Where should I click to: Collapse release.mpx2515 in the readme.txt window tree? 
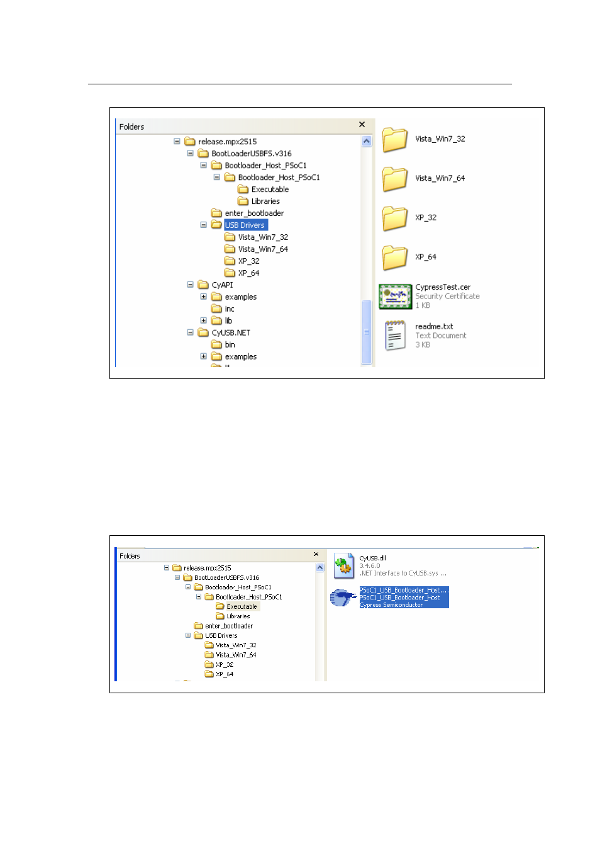click(x=177, y=142)
